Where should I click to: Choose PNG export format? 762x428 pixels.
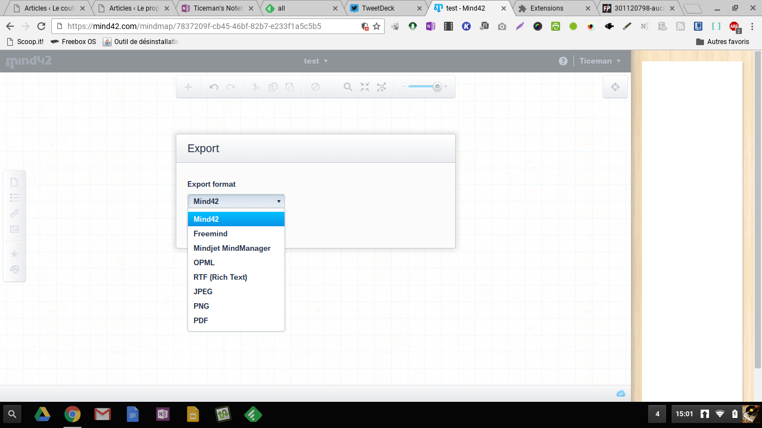point(236,306)
